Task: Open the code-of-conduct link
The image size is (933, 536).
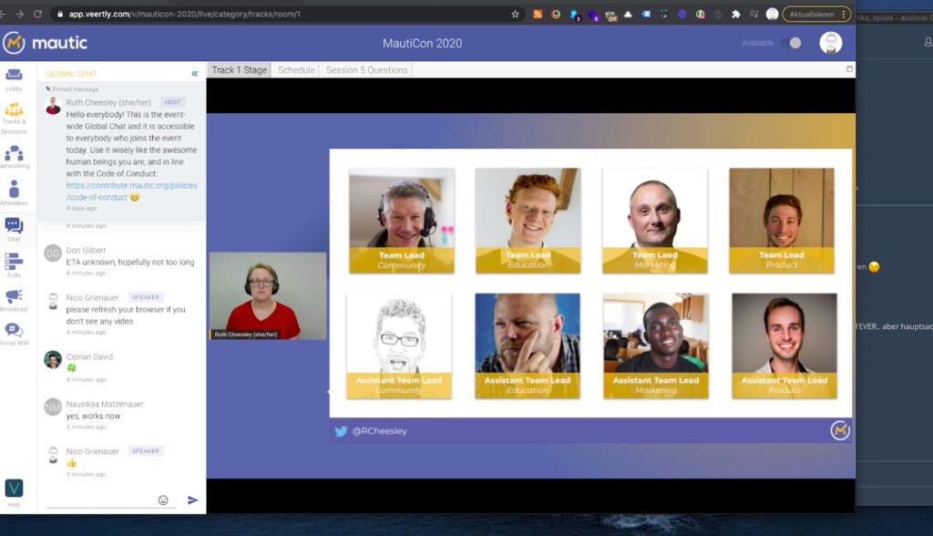Action: 131,191
